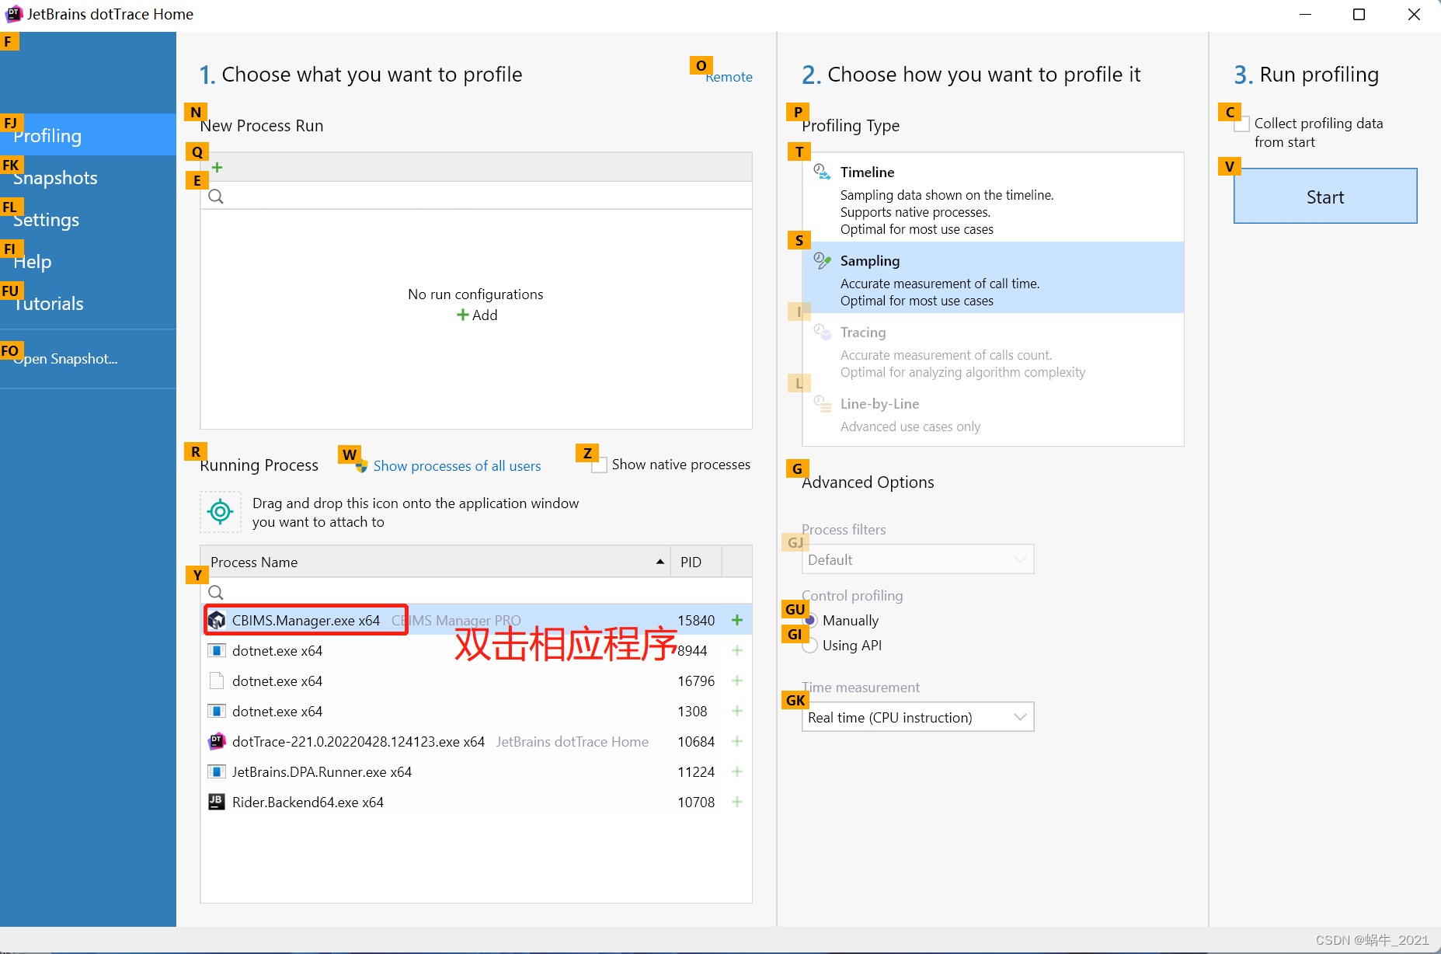Screen dimensions: 1441x954
Task: Select the Rider.Backend64.exe x64 row
Action: coord(476,802)
